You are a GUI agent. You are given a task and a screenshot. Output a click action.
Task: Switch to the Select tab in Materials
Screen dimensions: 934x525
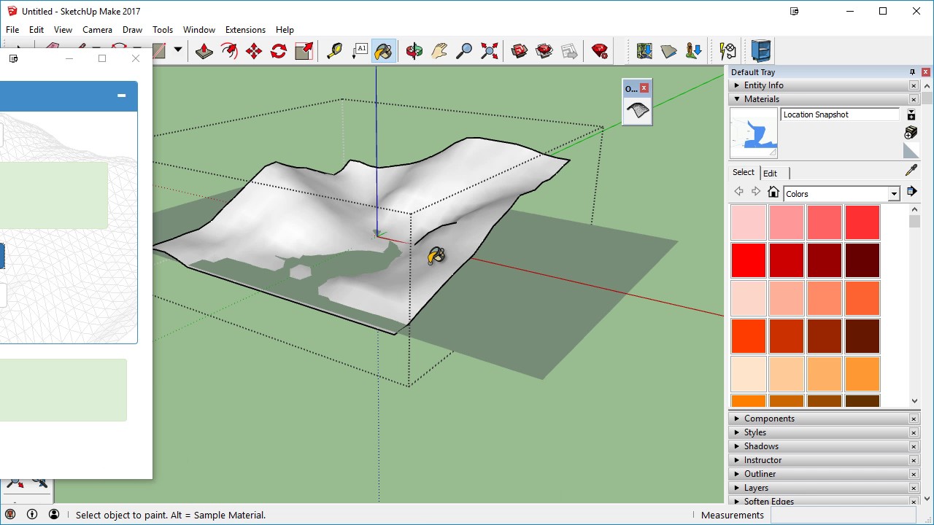point(744,172)
